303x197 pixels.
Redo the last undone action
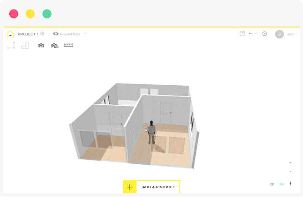(x=256, y=34)
